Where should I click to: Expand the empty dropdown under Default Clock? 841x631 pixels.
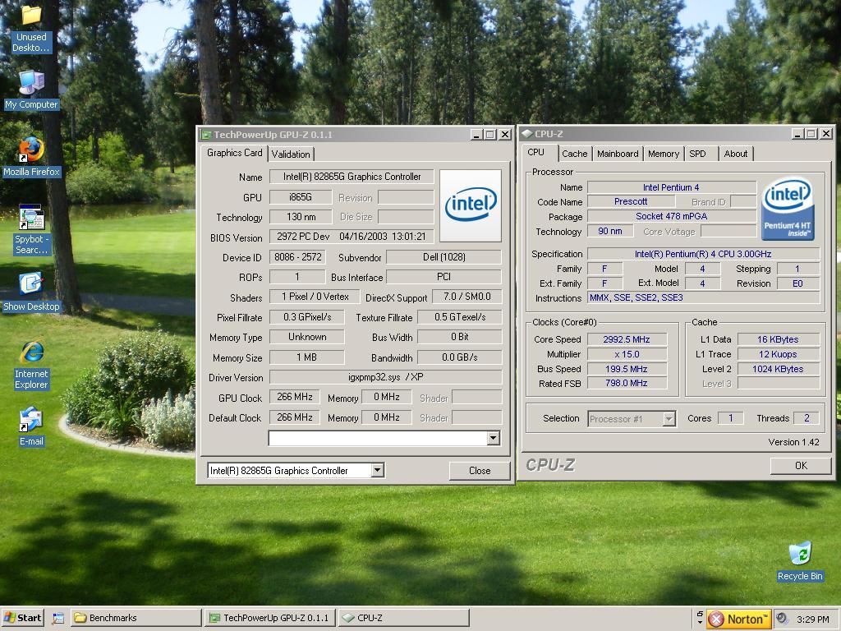pos(494,439)
